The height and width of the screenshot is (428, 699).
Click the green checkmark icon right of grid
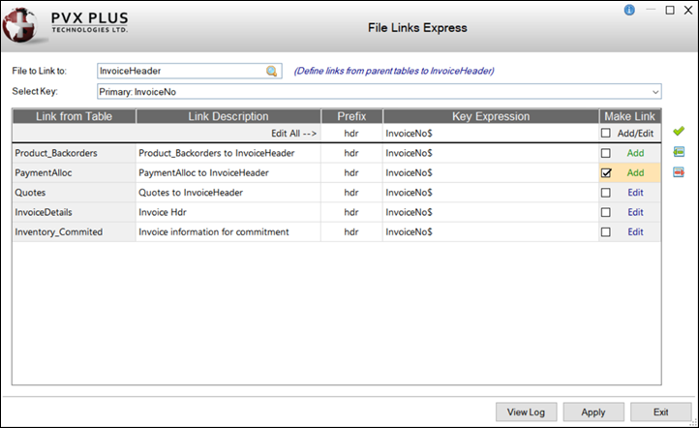coord(679,132)
